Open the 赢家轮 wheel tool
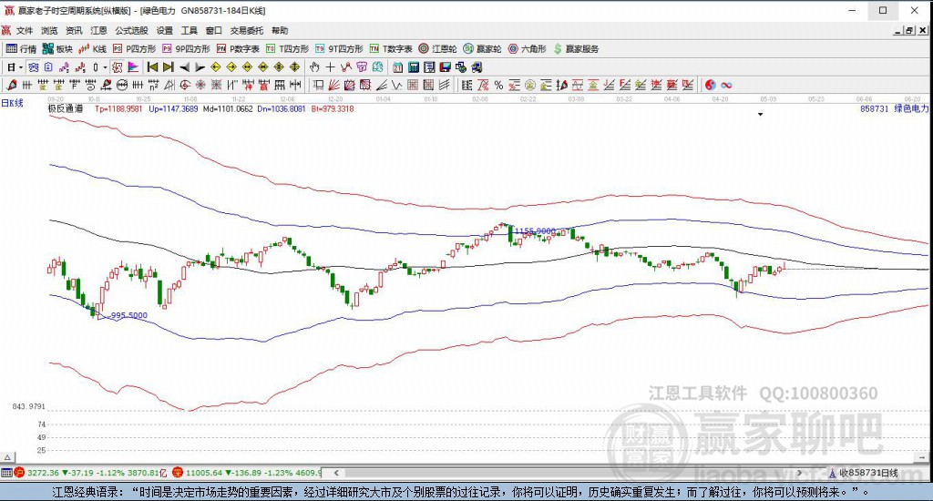This screenshot has width=933, height=501. pyautogui.click(x=483, y=49)
